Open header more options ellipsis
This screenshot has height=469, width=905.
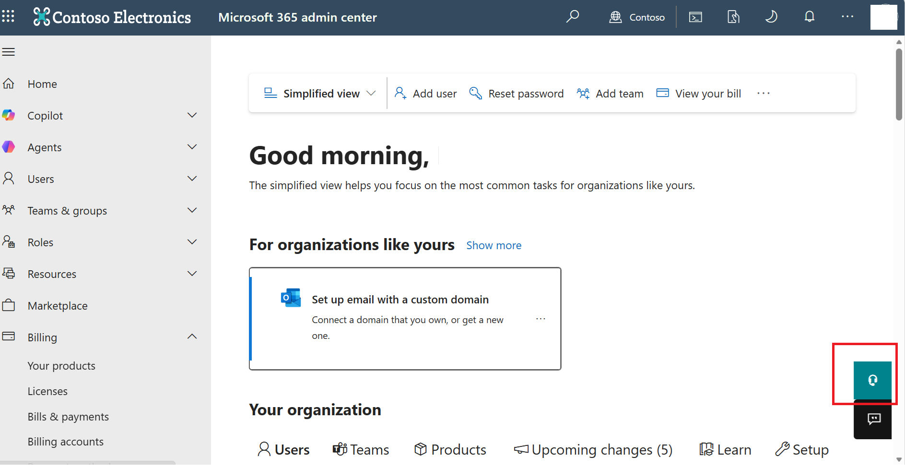pyautogui.click(x=847, y=17)
